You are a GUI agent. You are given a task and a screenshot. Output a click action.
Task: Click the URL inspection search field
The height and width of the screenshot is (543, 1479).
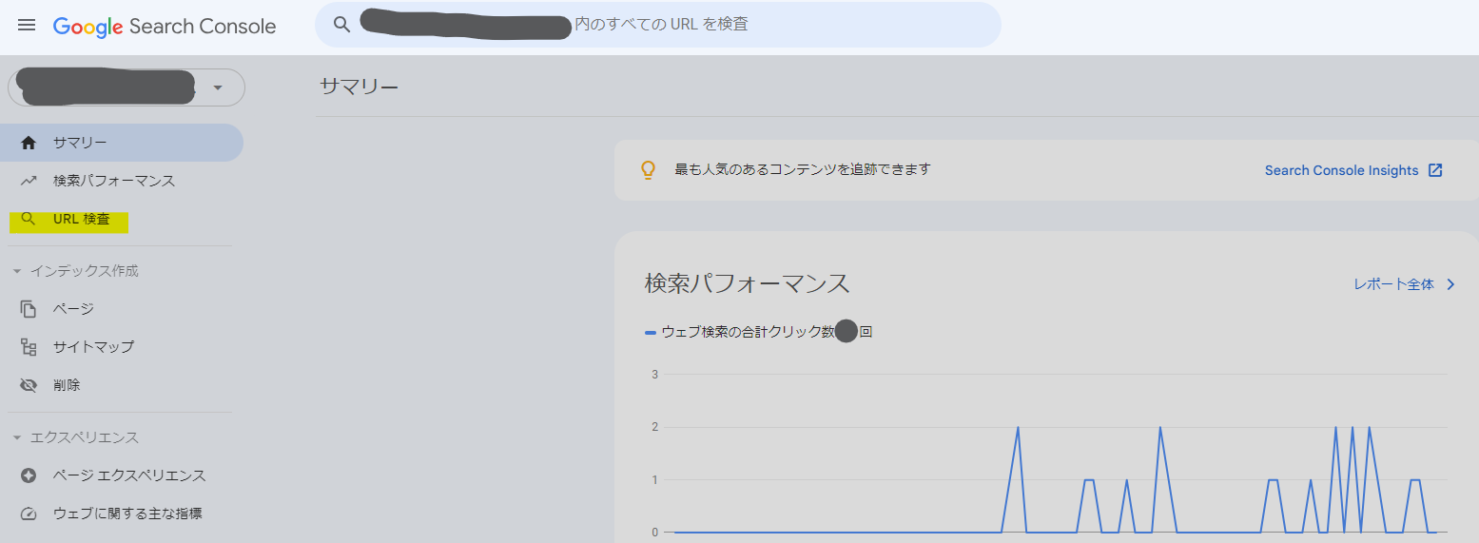pyautogui.click(x=658, y=25)
